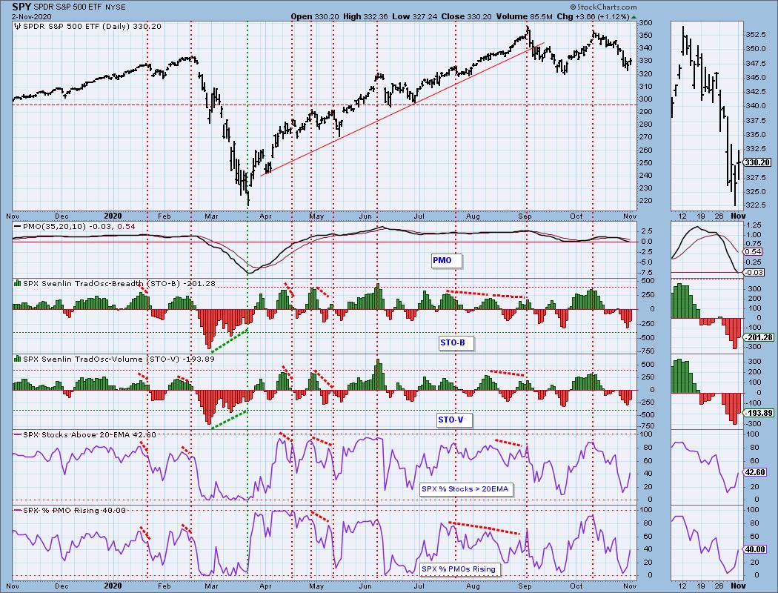Click the 'Mar' label under the price chart
The height and width of the screenshot is (593, 778).
(x=212, y=216)
